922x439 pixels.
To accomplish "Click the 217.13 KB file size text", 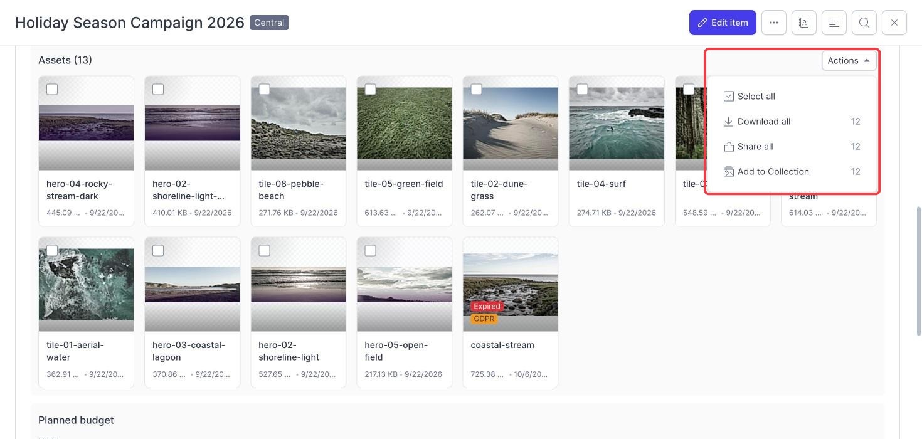I will [382, 374].
